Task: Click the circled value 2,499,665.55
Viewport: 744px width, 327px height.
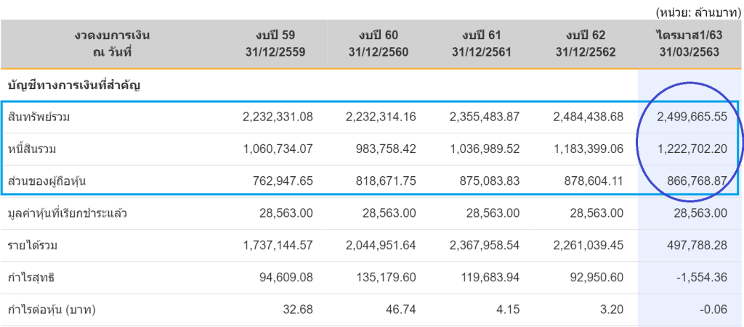Action: [690, 117]
